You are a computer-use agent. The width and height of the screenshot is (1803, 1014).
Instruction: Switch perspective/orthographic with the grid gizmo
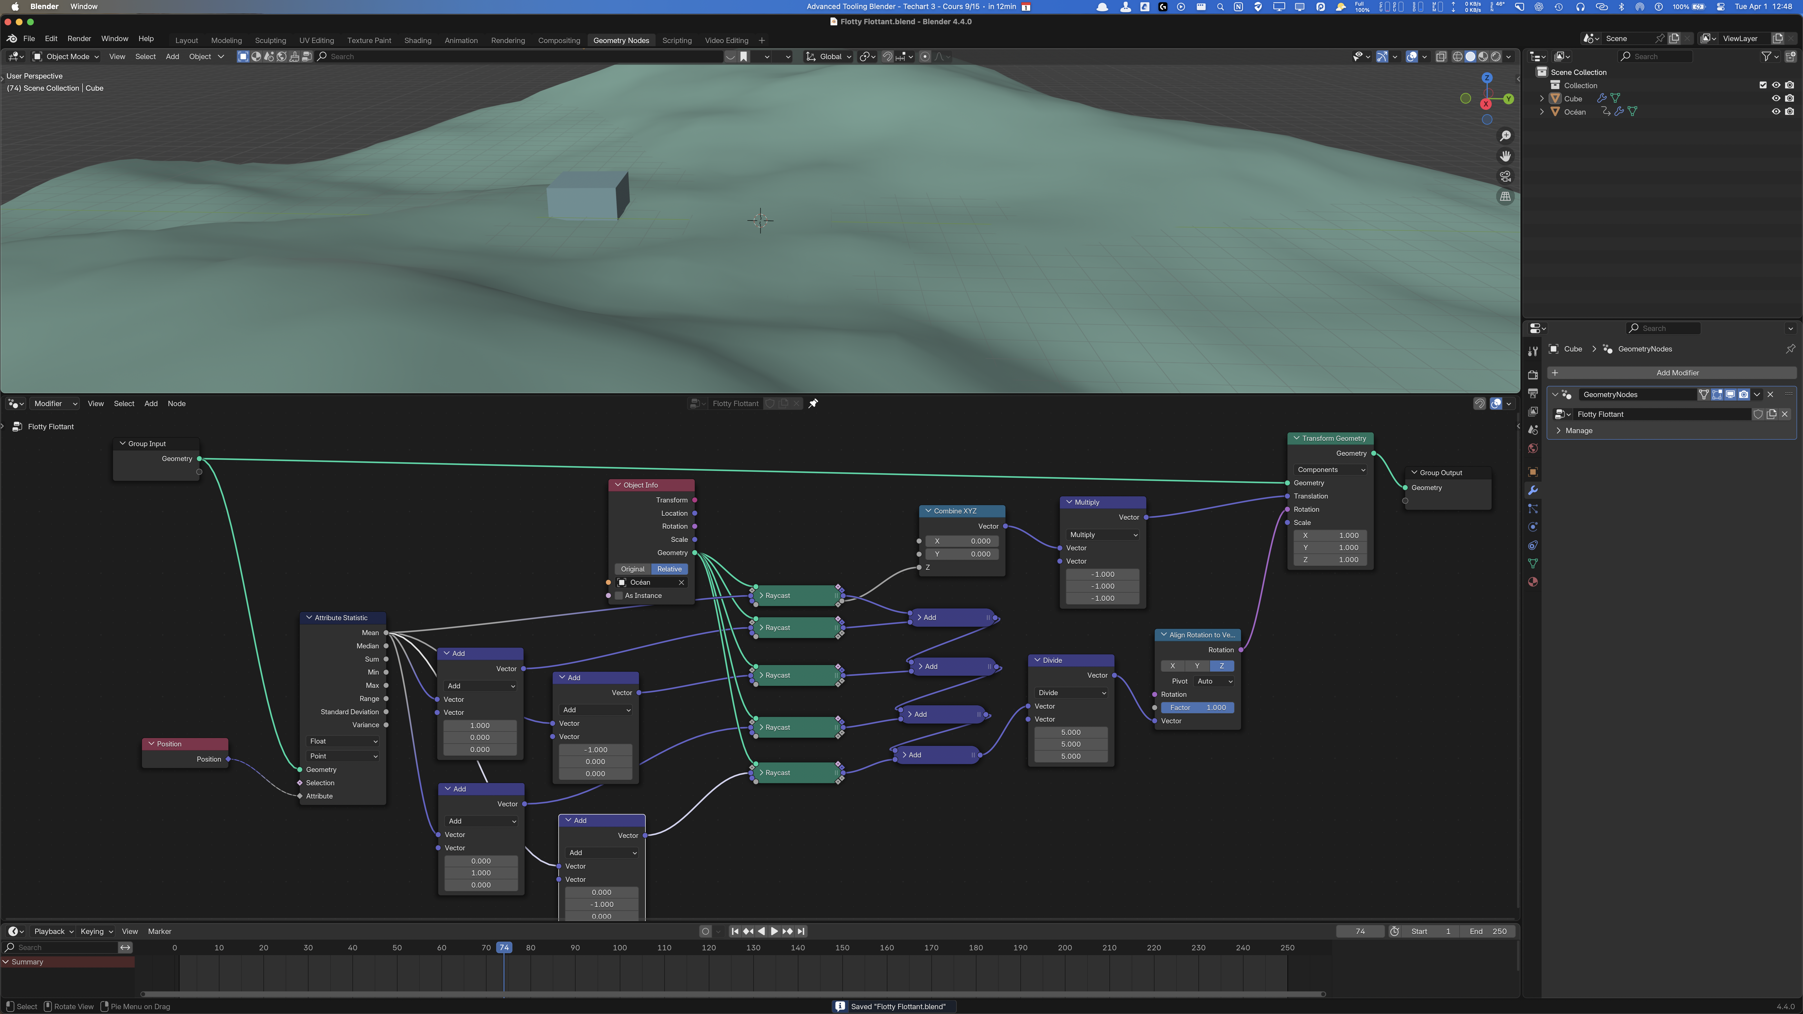pos(1506,197)
